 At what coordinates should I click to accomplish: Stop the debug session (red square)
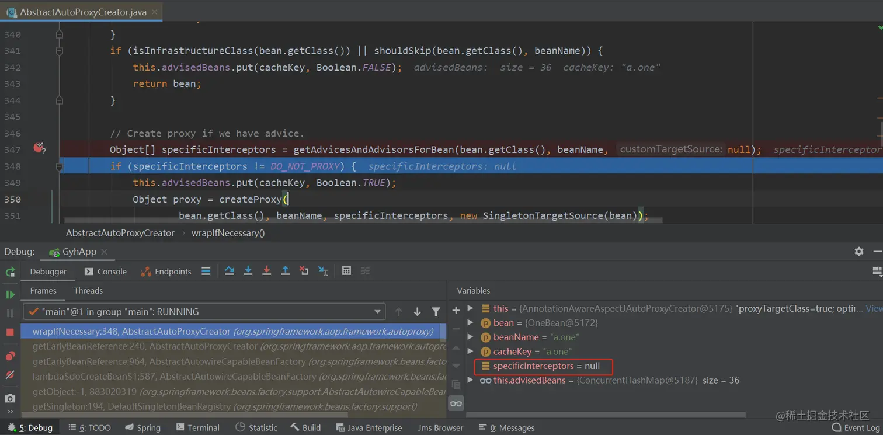point(10,332)
